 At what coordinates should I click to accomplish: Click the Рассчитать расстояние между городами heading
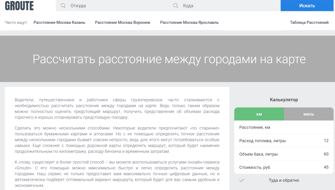coord(169,59)
